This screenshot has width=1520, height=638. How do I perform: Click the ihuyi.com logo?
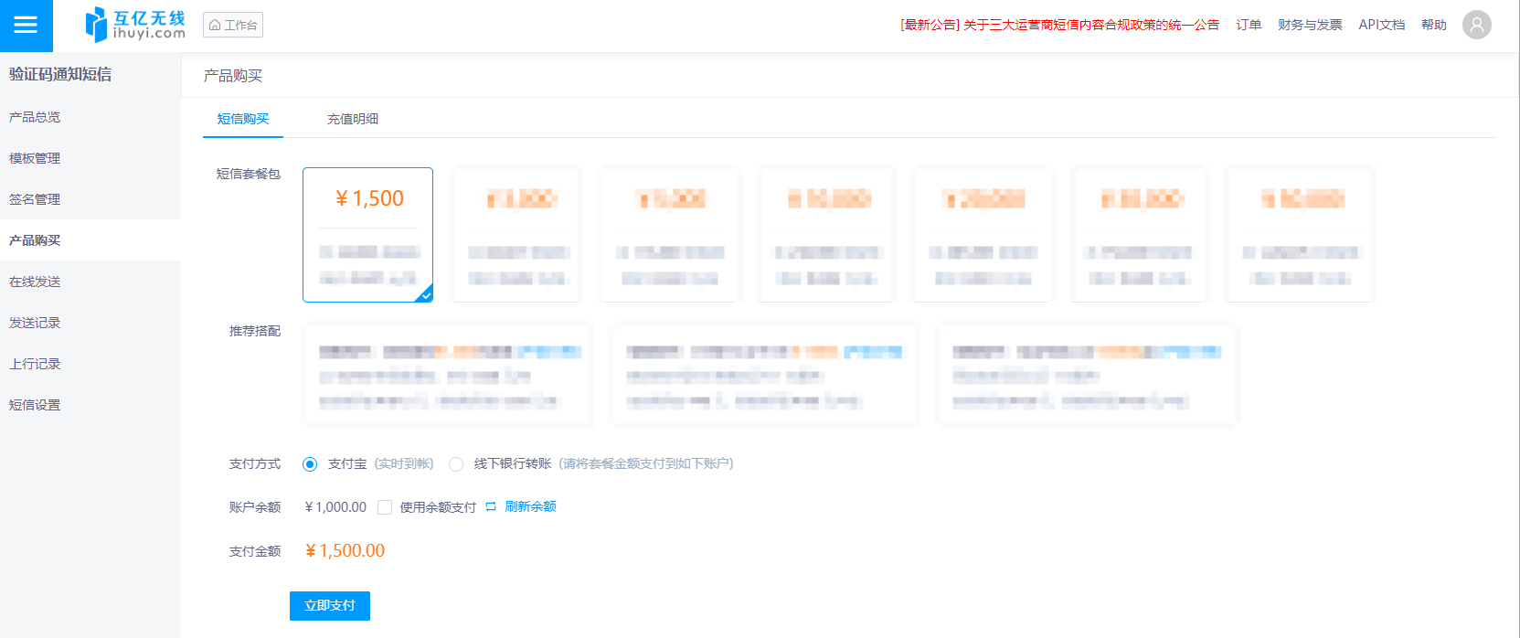(135, 25)
